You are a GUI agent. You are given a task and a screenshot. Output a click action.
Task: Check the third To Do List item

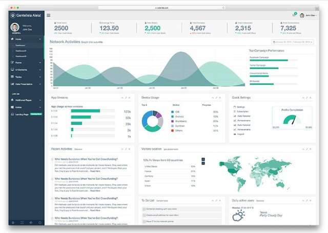pyautogui.click(x=144, y=222)
